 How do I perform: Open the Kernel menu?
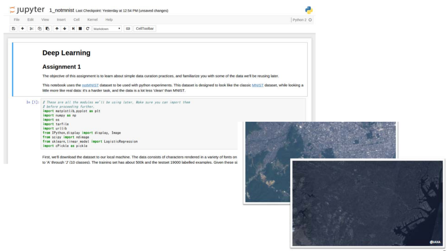(x=92, y=20)
